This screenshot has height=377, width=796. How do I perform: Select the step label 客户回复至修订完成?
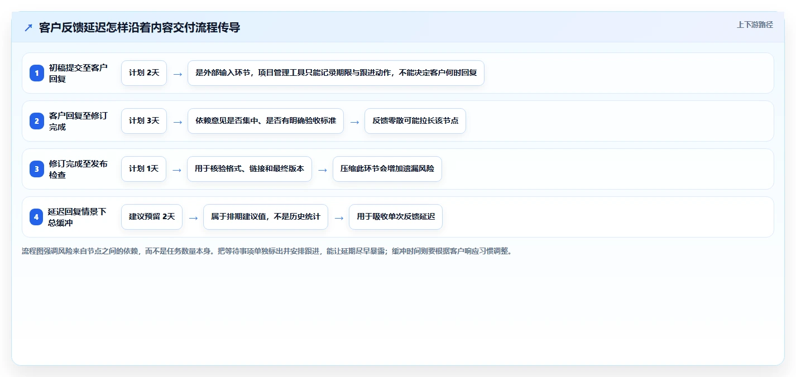coord(78,121)
